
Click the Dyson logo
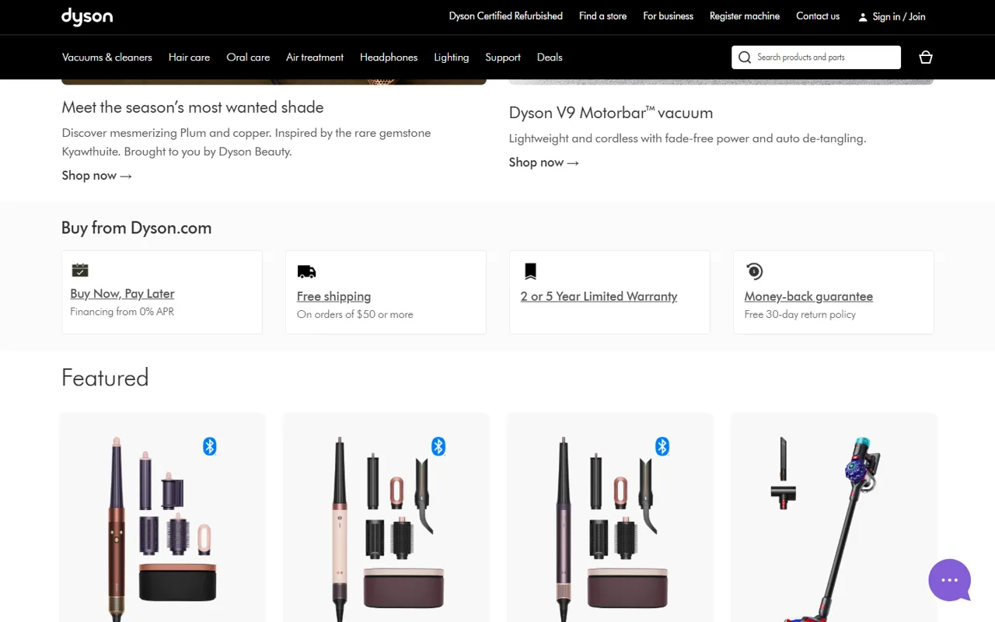[87, 16]
